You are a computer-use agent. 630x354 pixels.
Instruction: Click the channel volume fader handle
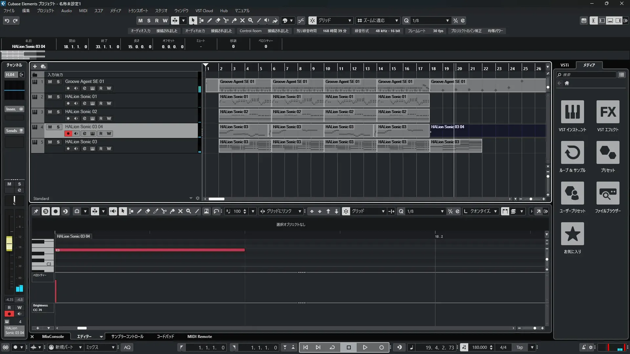point(9,244)
